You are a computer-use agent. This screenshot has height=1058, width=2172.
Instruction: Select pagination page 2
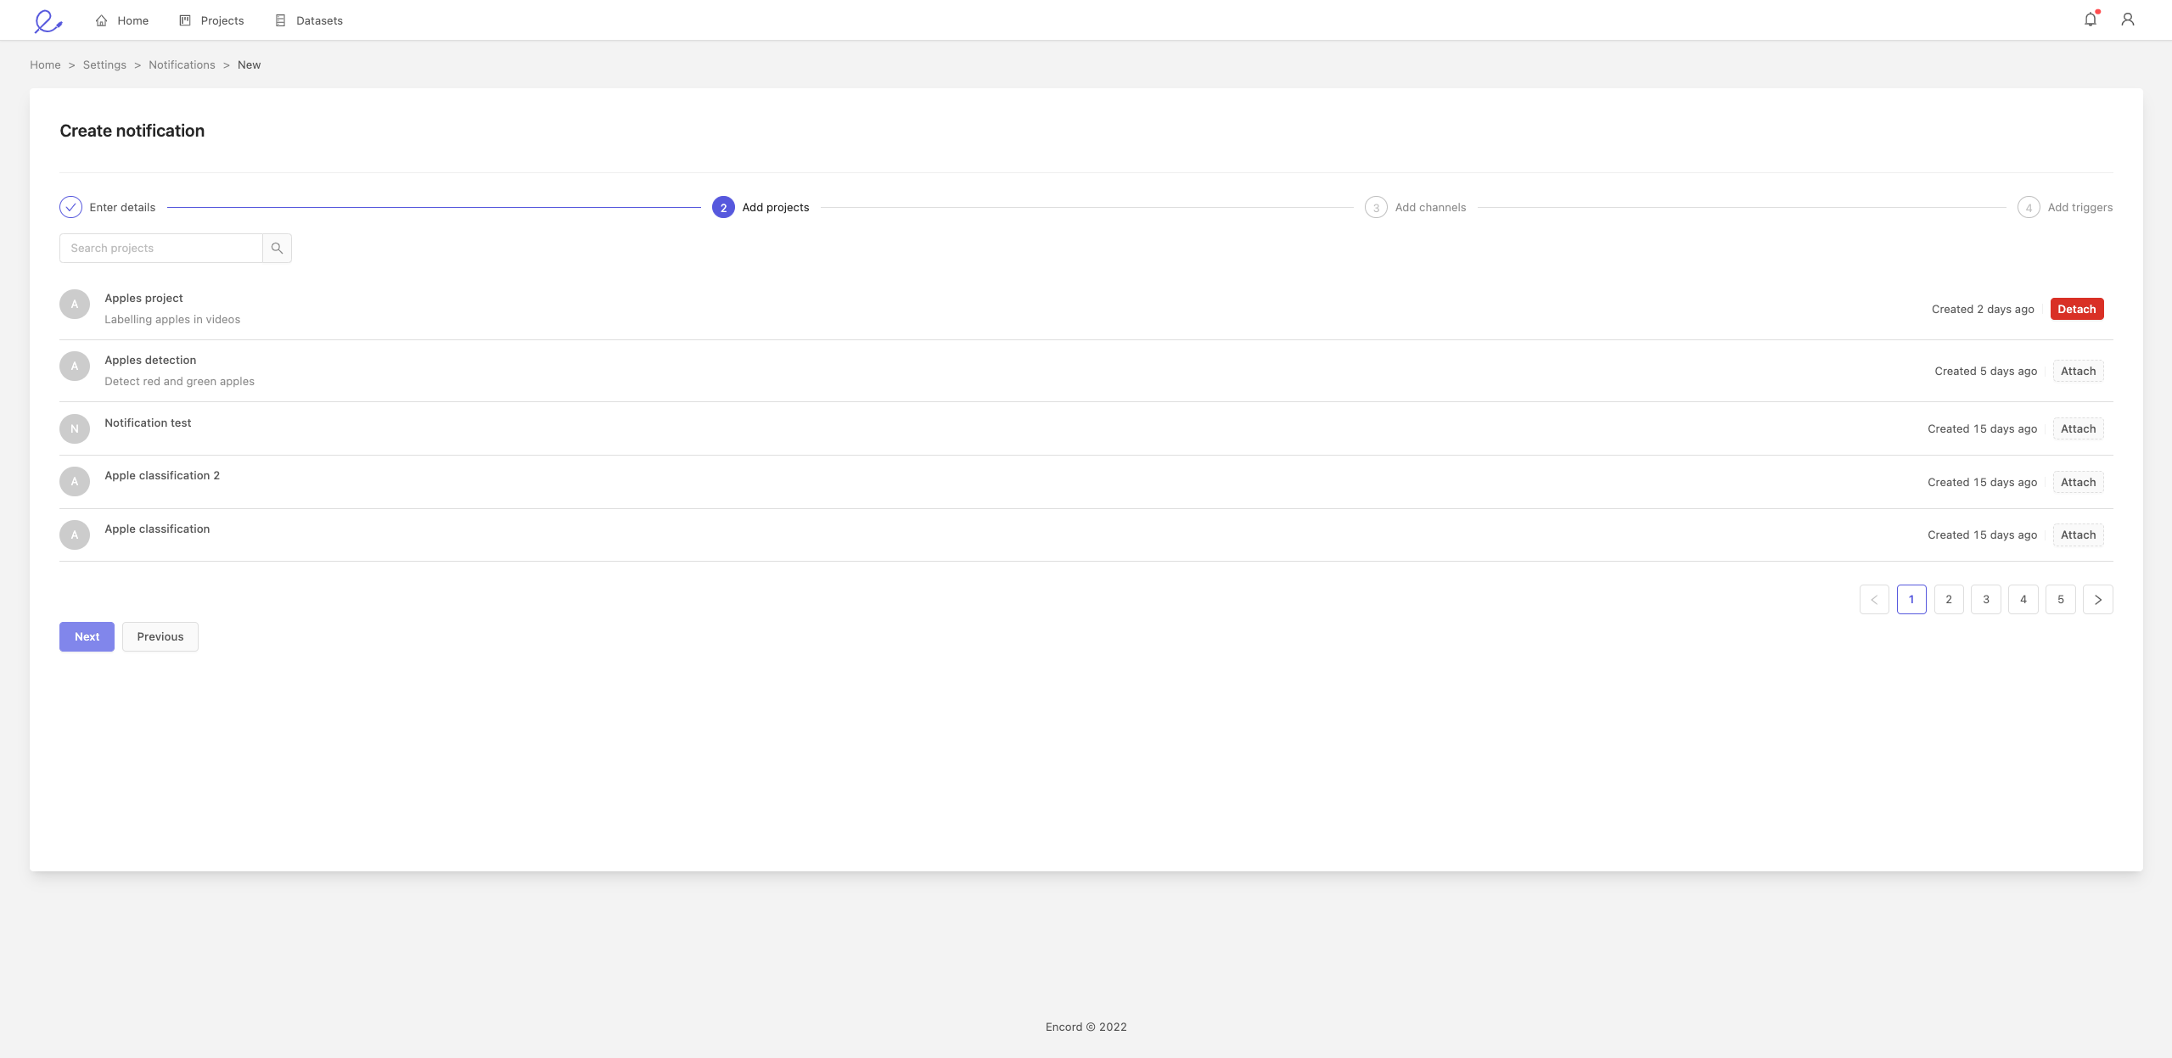(1949, 599)
